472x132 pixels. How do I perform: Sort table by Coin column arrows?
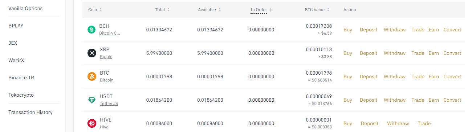tap(101, 10)
